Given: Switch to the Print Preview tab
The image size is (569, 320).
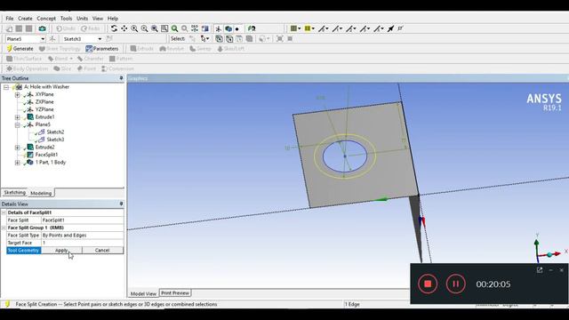Looking at the screenshot, I should click(x=175, y=292).
